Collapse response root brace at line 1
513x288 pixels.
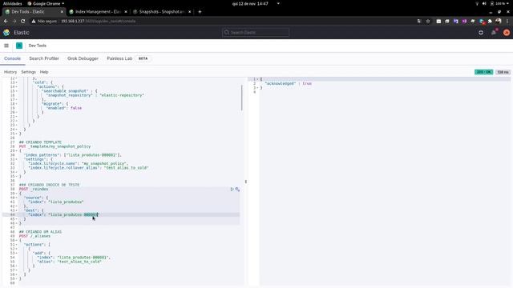point(258,79)
